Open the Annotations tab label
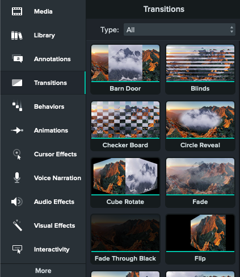Viewport: 240px width, 277px height. point(52,59)
